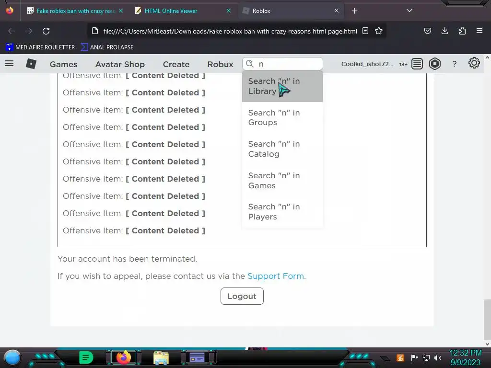This screenshot has width=491, height=368.
Task: Open the Roblox notifications feed icon
Action: tap(417, 64)
